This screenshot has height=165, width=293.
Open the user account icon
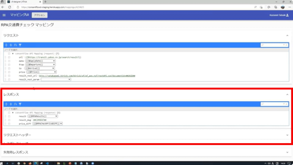(288, 15)
